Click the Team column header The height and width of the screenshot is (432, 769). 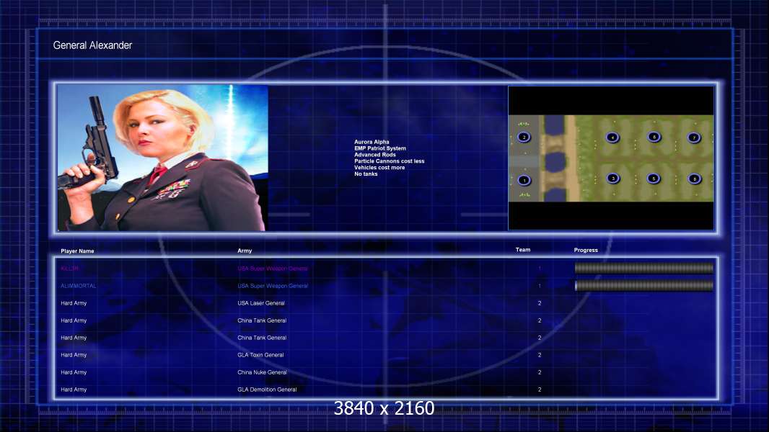pyautogui.click(x=523, y=250)
